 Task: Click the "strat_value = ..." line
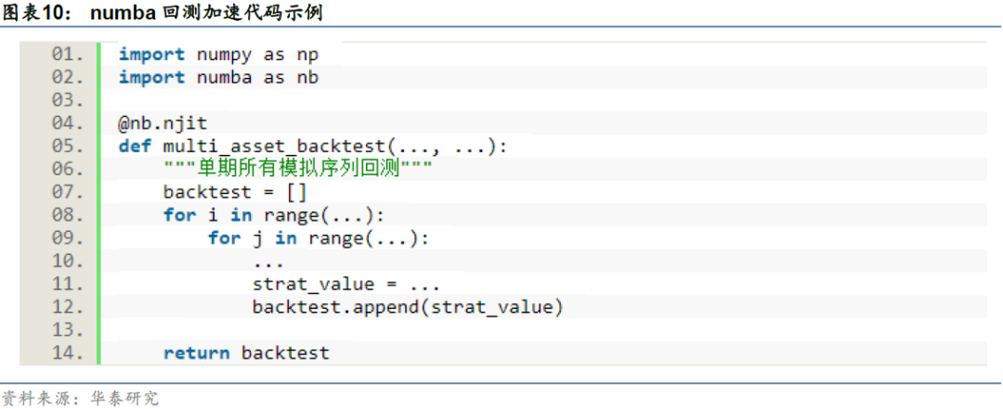point(345,284)
